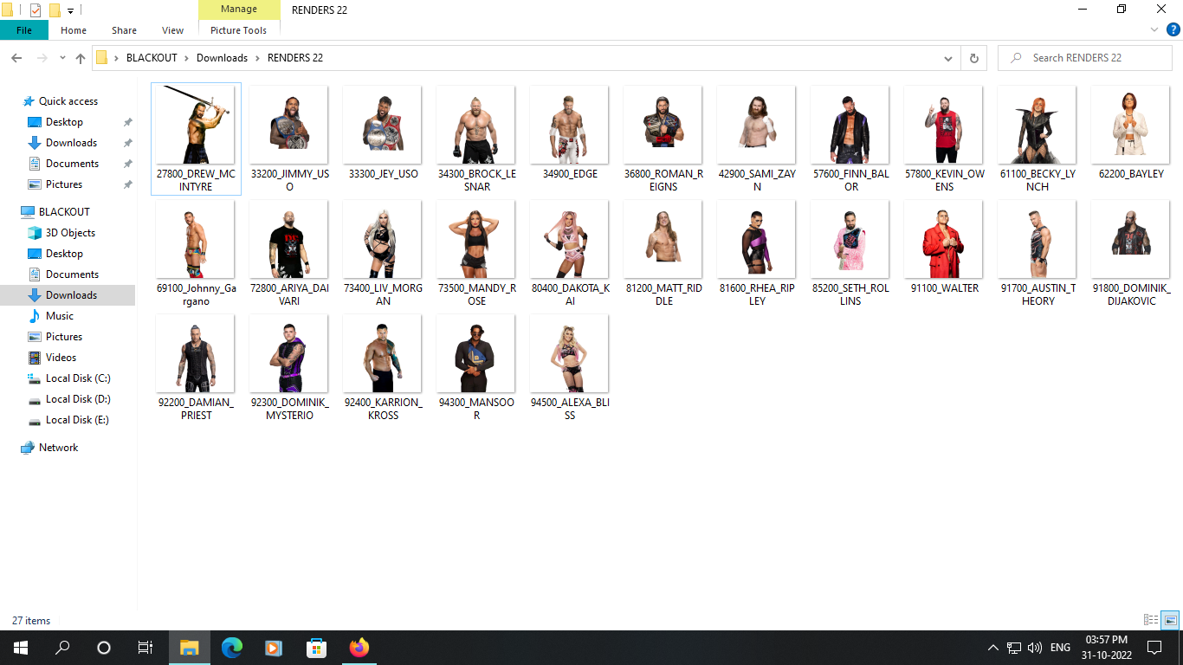Image resolution: width=1183 pixels, height=665 pixels.
Task: Open Microsoft Store taskbar icon
Action: pyautogui.click(x=316, y=648)
